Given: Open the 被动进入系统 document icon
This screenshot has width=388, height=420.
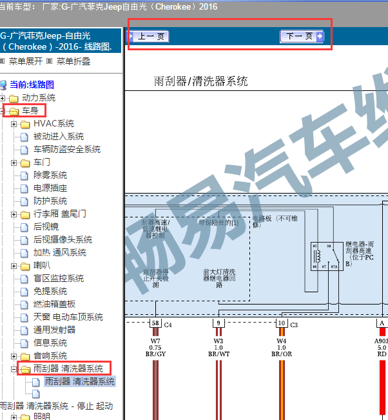Looking at the screenshot, I should coord(24,137).
